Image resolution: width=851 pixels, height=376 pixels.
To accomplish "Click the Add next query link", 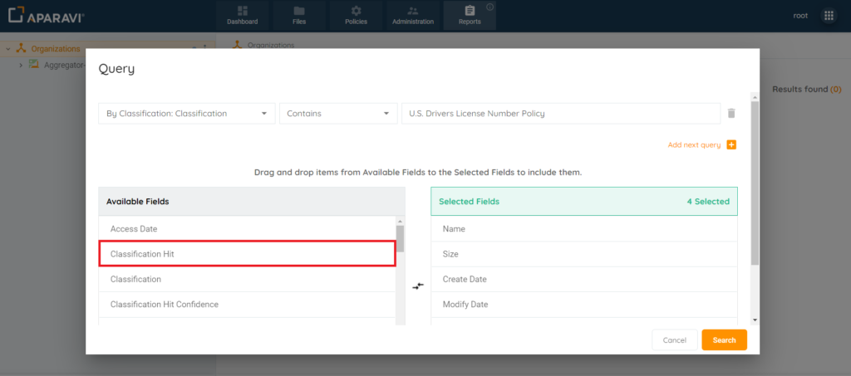I will [695, 145].
